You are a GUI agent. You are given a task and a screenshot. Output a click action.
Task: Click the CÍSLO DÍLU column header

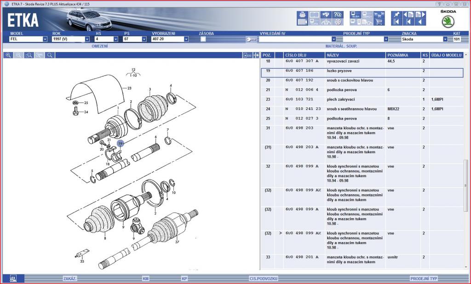point(304,55)
